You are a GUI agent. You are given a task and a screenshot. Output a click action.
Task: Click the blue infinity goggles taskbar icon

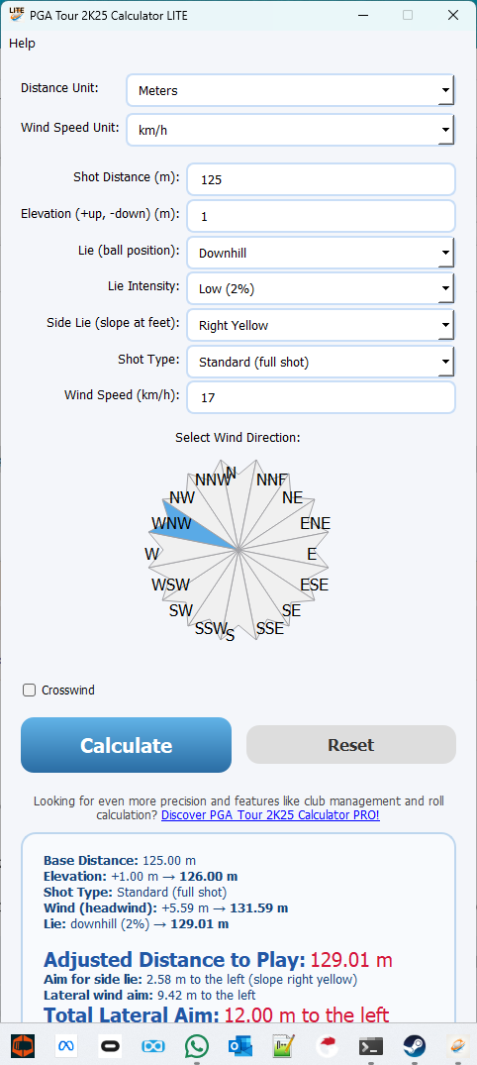153,1045
